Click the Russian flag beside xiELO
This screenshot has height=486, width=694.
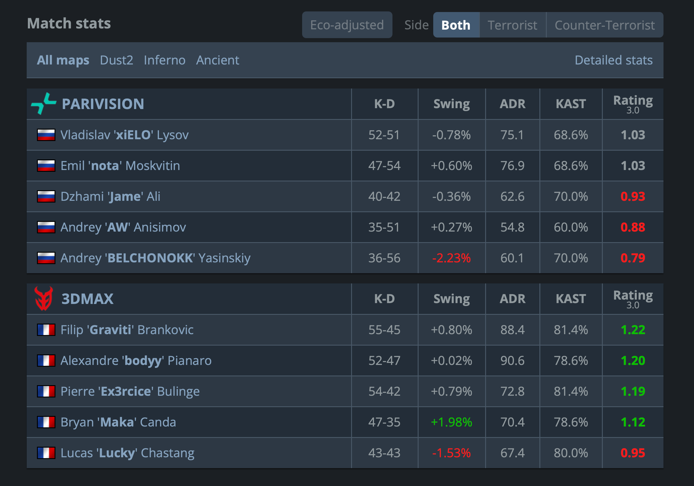tap(46, 135)
